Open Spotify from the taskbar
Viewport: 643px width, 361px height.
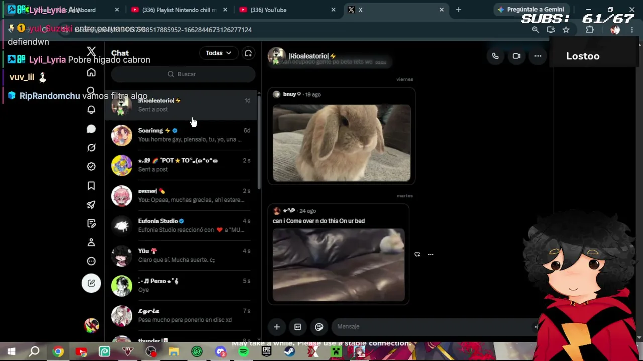(x=243, y=352)
